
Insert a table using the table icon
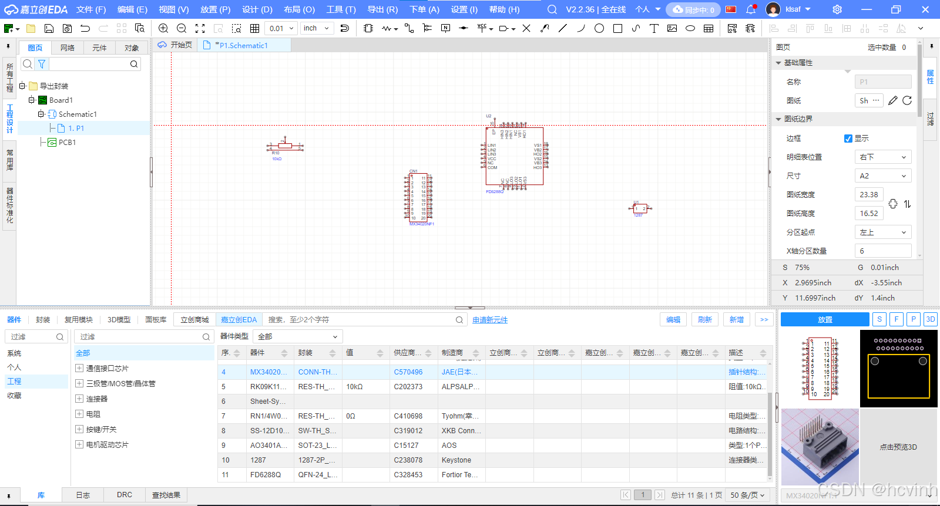tap(709, 28)
